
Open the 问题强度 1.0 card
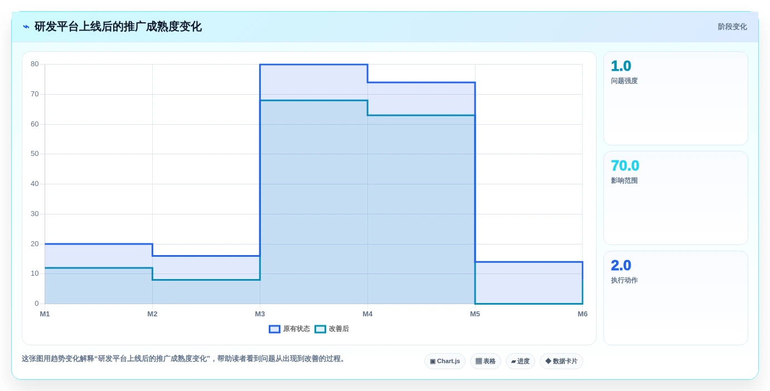pyautogui.click(x=676, y=99)
